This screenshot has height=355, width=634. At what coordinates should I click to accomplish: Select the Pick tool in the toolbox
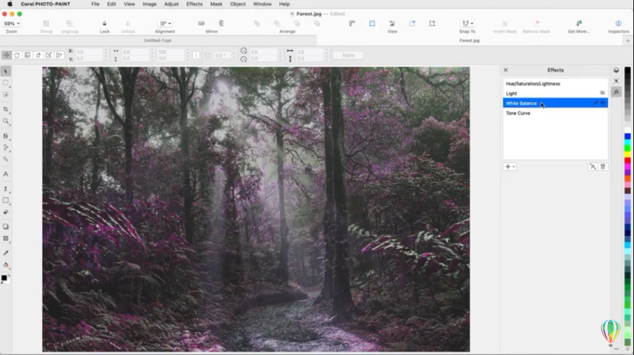pyautogui.click(x=6, y=71)
